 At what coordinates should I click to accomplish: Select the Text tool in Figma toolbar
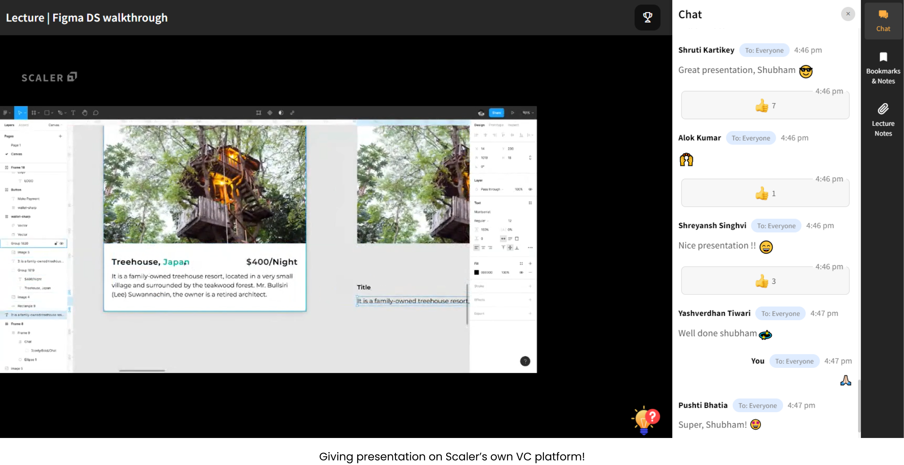(x=73, y=113)
